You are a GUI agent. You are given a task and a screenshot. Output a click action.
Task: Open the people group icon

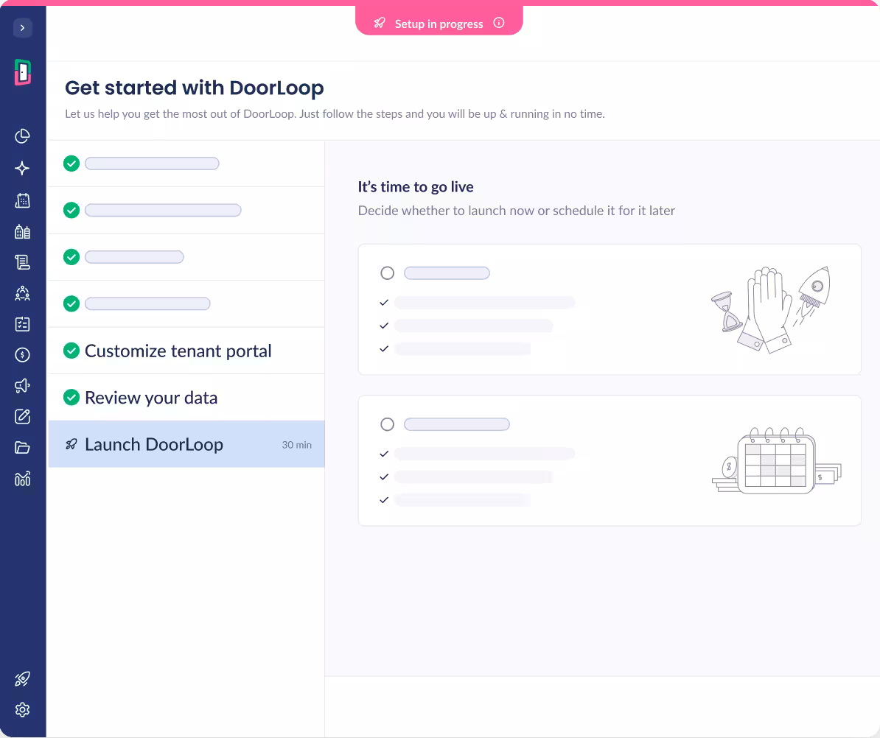pos(22,293)
